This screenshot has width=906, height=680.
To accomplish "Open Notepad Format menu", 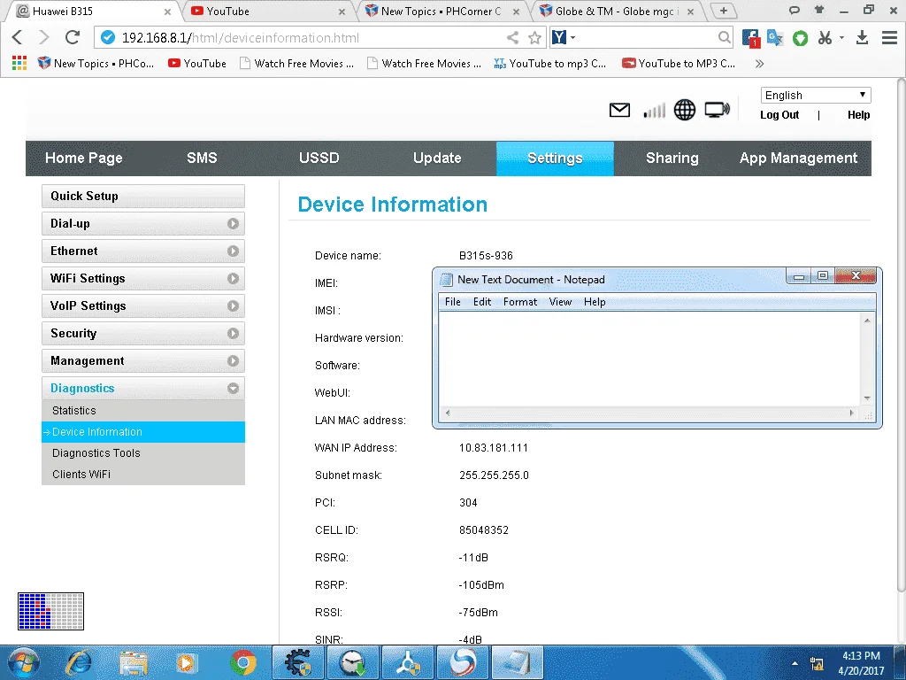I will pos(520,302).
